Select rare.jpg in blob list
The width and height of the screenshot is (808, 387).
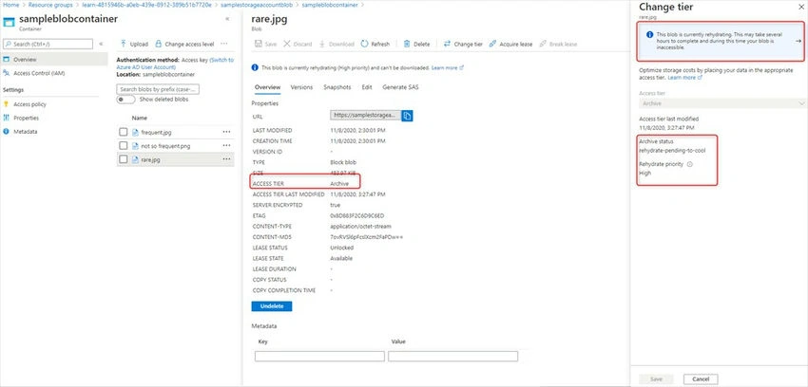150,160
